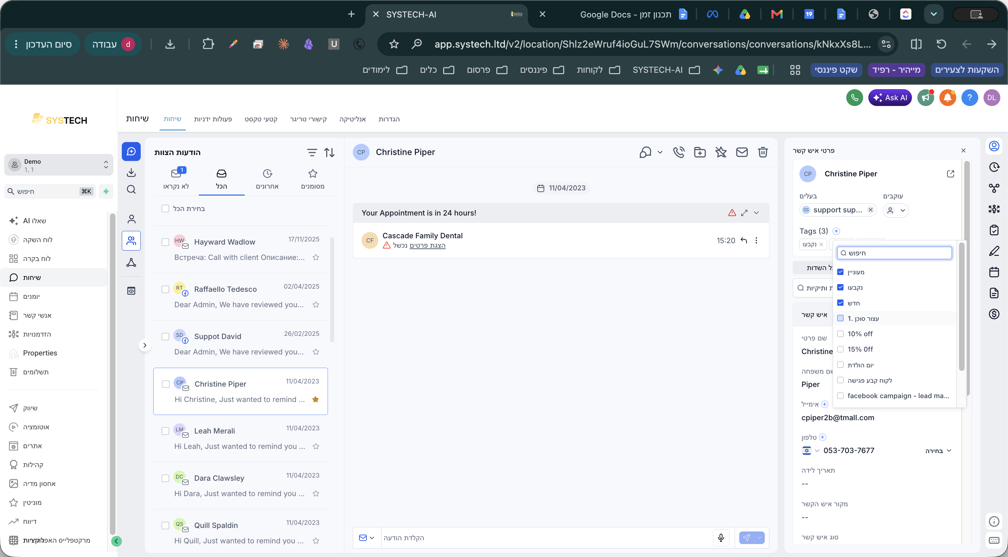Open message channel dropdown in composer

click(367, 538)
